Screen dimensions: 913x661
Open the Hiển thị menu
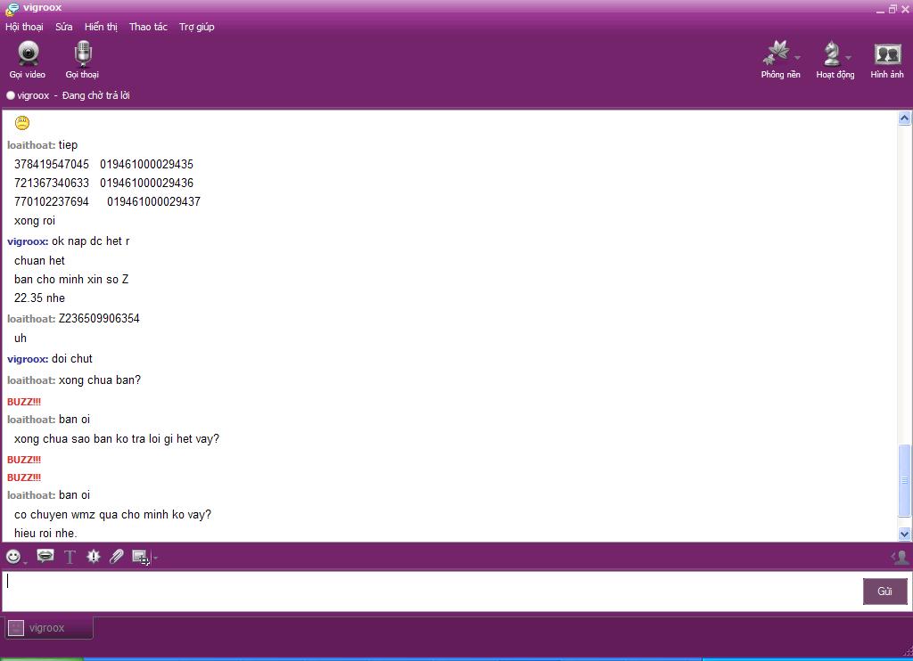tap(101, 27)
